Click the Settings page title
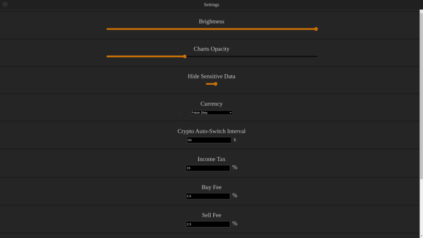 [x=212, y=5]
